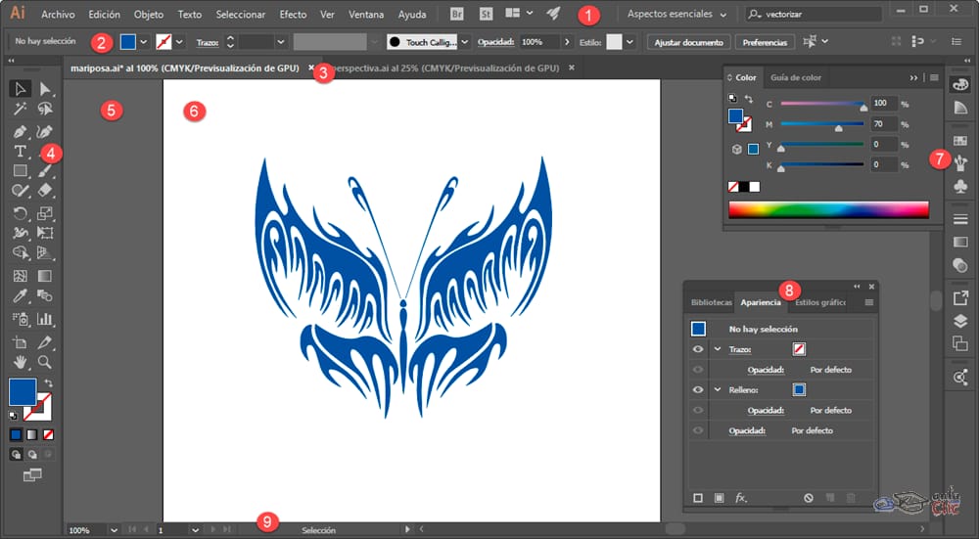
Task: Click the vectorizar search field
Action: [814, 14]
